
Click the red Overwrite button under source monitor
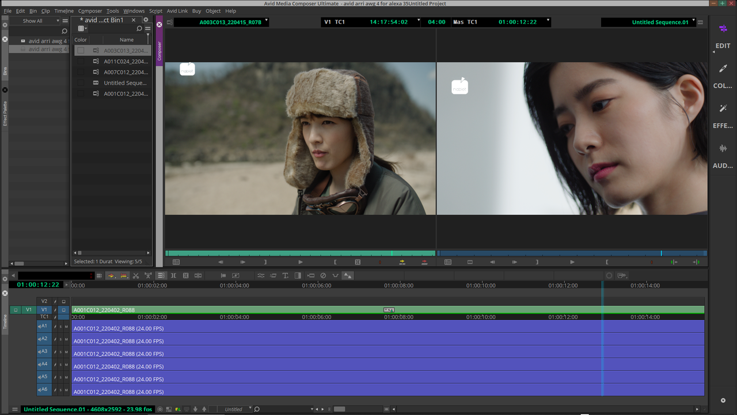pyautogui.click(x=424, y=262)
